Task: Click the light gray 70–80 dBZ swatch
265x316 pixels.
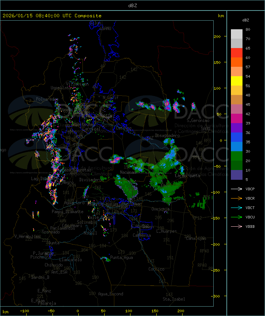Action: (x=237, y=34)
